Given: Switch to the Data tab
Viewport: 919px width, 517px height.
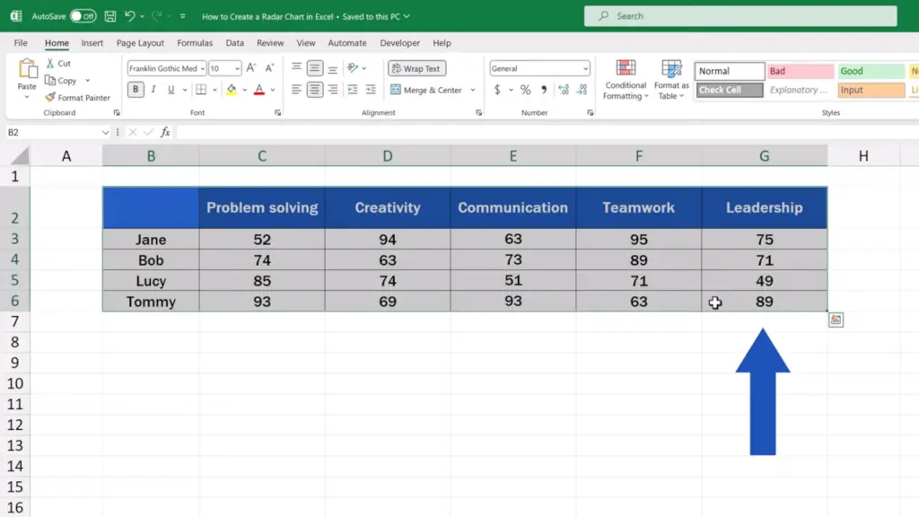Looking at the screenshot, I should tap(234, 43).
